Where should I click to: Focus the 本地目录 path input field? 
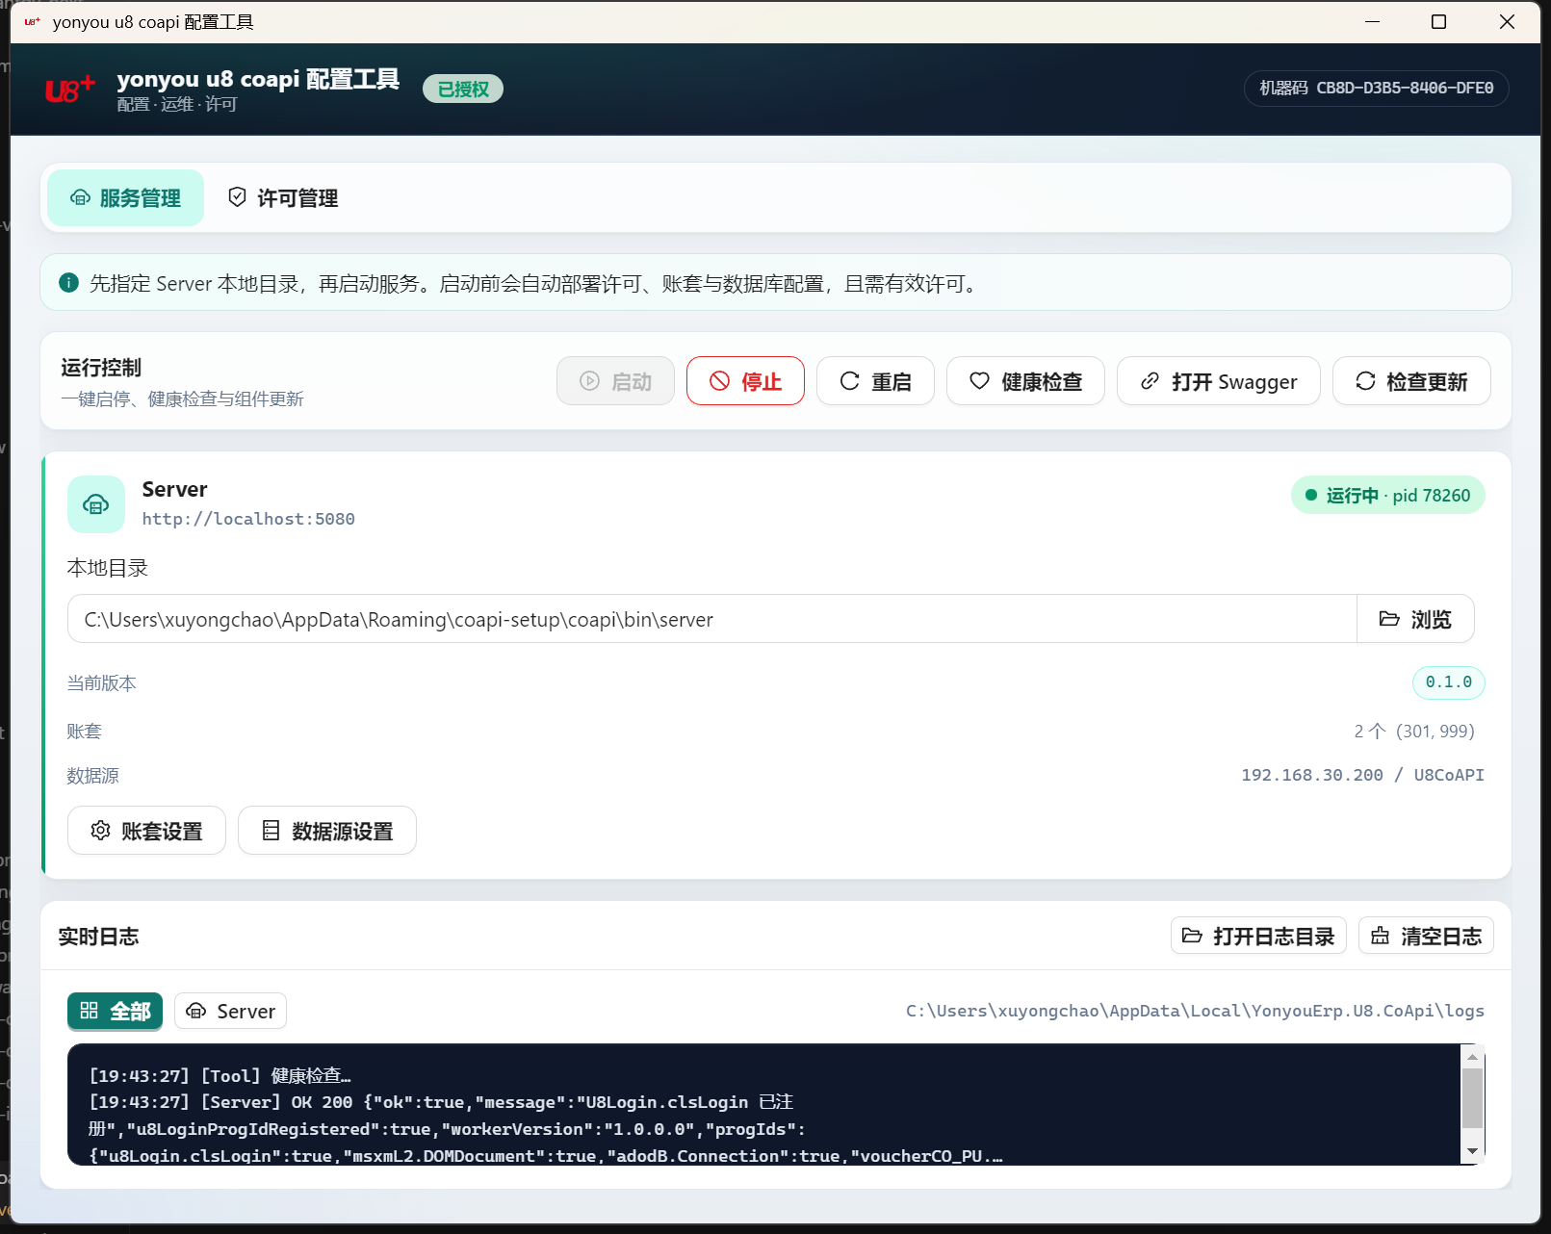[x=711, y=619]
